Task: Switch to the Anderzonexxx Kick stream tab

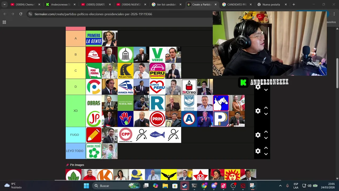Action: [x=61, y=5]
